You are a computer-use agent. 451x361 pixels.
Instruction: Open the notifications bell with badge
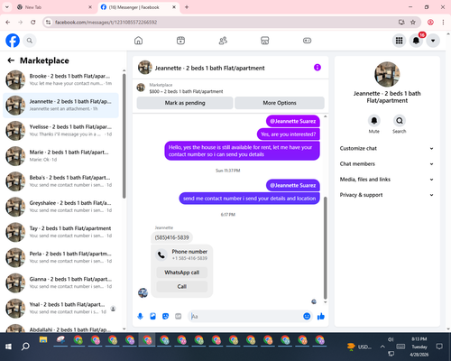click(x=416, y=41)
